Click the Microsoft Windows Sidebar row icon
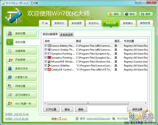The height and width of the screenshot is (125, 158). [49, 62]
